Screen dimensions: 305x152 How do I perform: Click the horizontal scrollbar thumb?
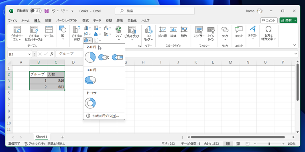[x=238, y=137]
